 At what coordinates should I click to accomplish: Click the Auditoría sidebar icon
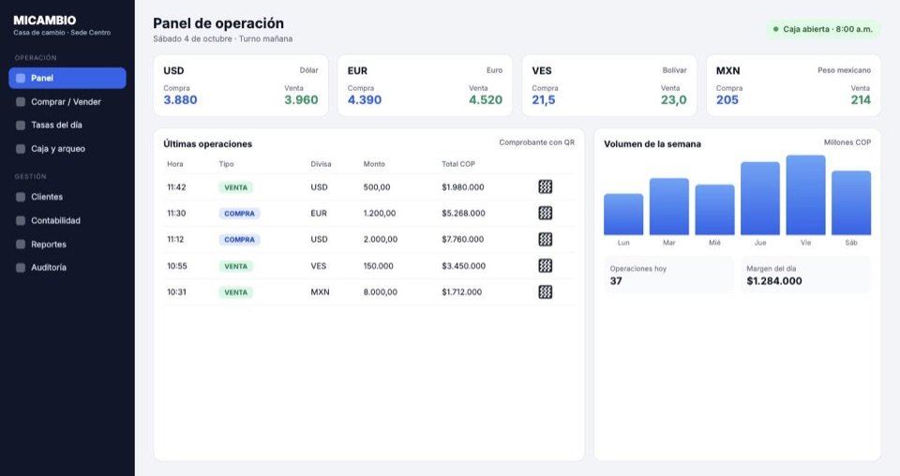pyautogui.click(x=21, y=267)
